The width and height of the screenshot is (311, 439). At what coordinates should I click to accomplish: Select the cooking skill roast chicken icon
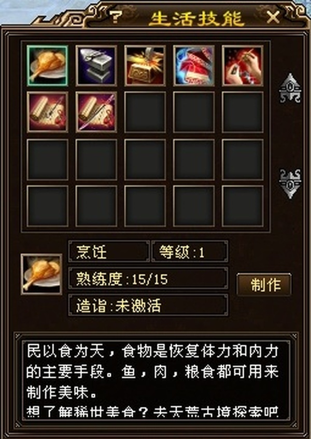pos(47,65)
